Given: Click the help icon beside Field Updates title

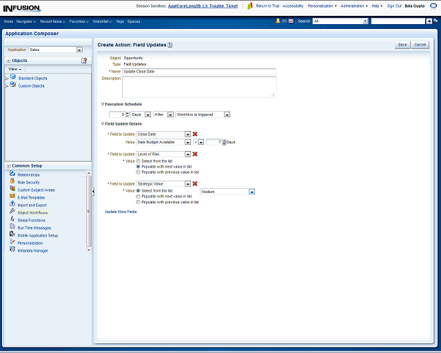Looking at the screenshot, I should 170,45.
